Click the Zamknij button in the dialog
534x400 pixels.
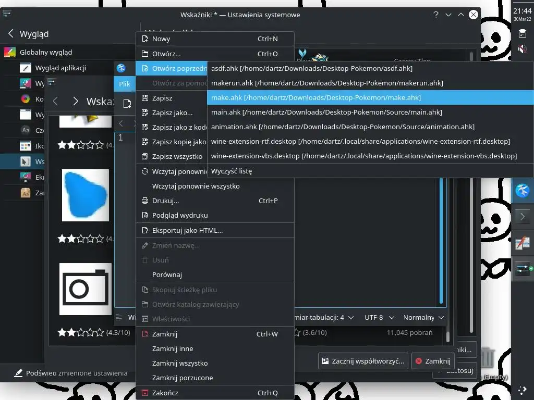point(433,361)
